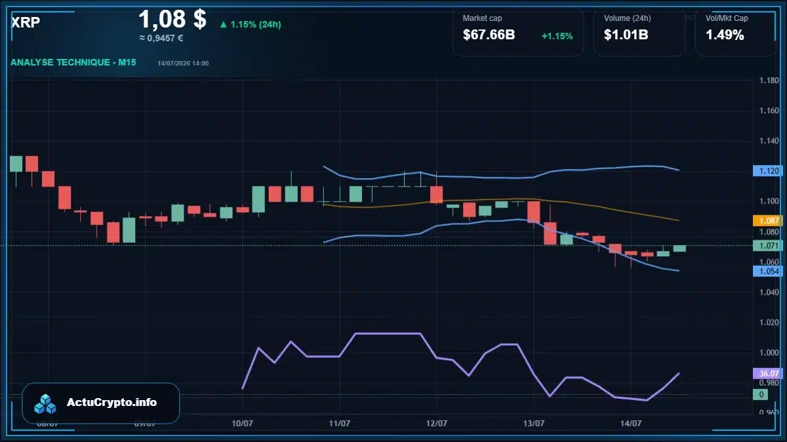This screenshot has width=787, height=442.
Task: Click the purple 36.07 indicator tag
Action: coord(767,373)
